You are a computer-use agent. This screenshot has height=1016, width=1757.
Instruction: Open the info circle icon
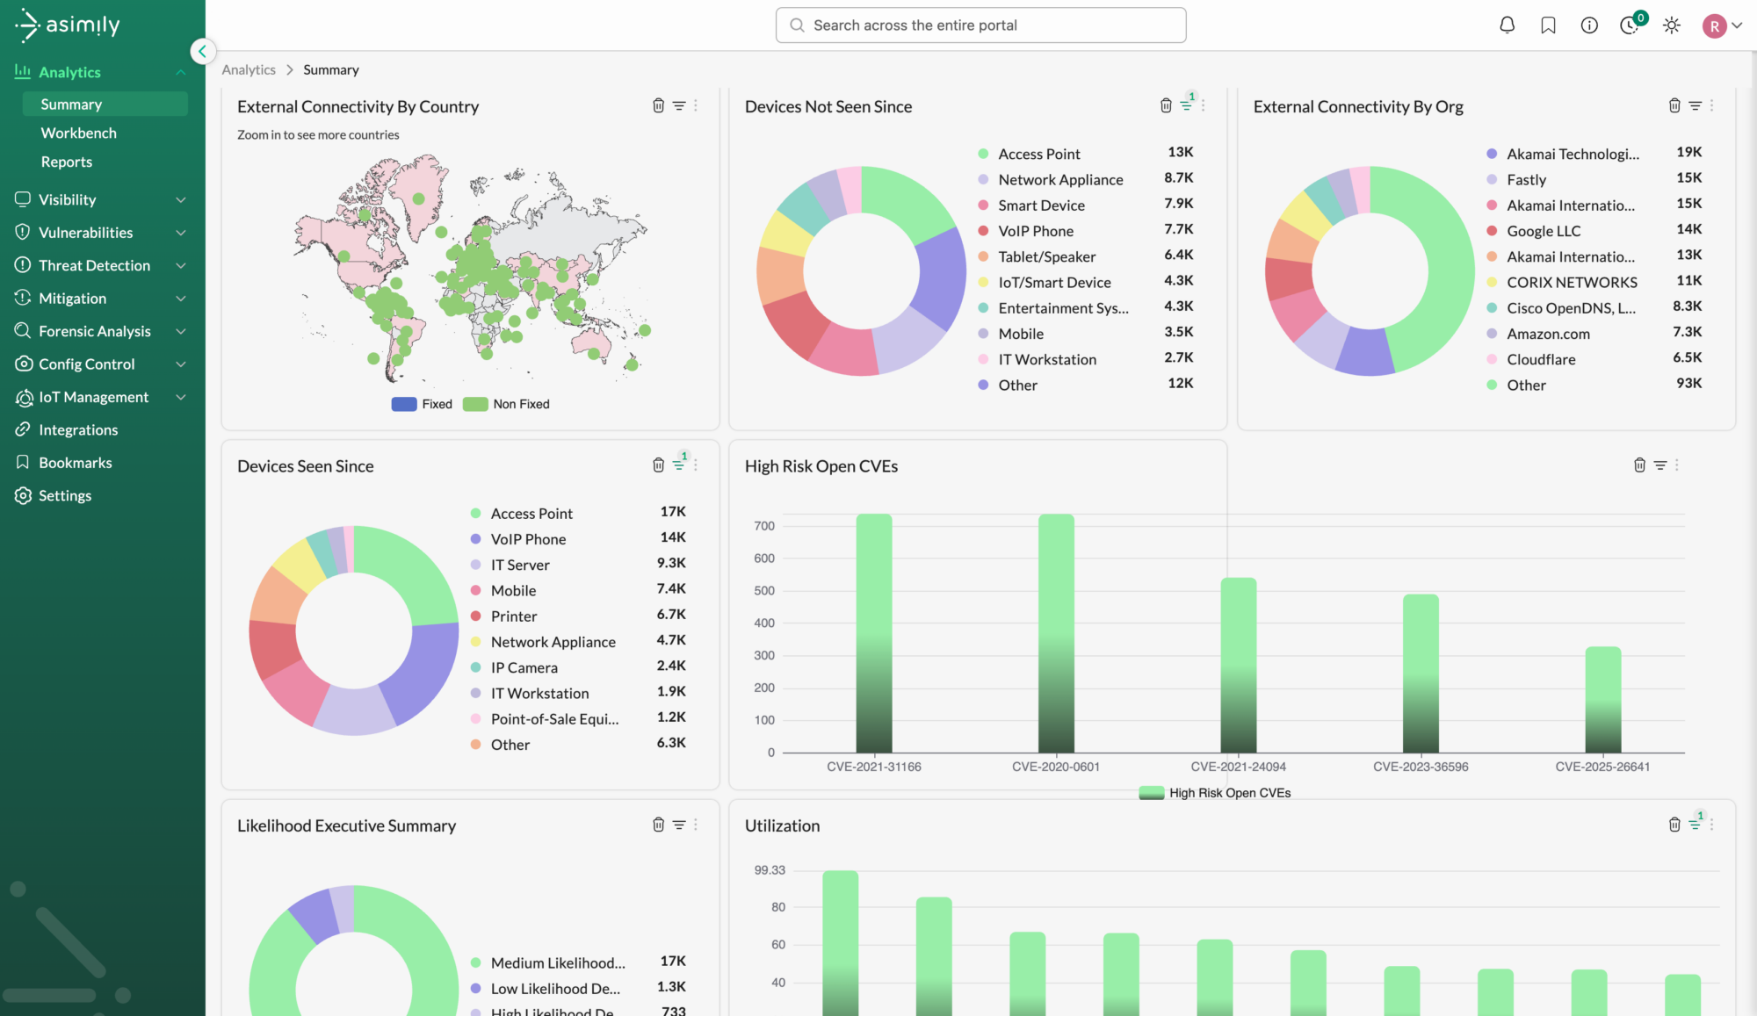[x=1589, y=25]
